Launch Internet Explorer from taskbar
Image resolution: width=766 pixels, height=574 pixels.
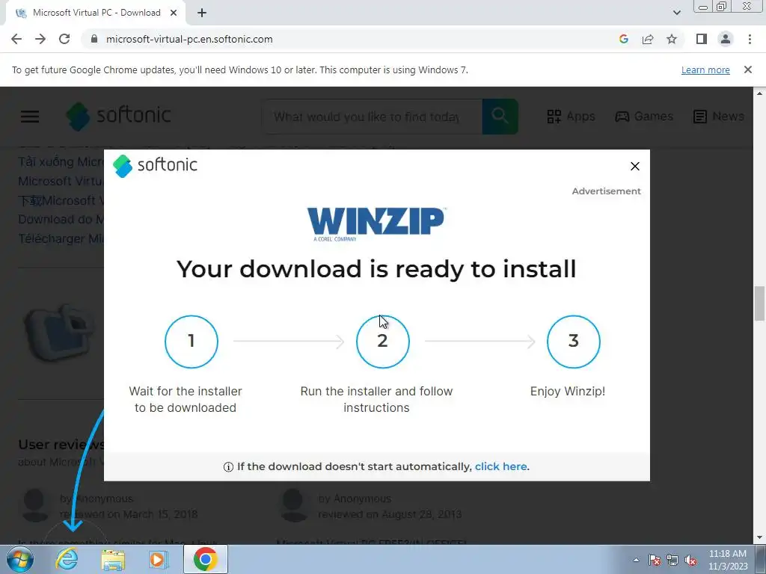67,559
